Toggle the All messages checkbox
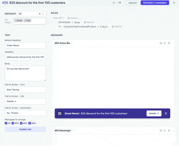179x146 pixels. [6, 123]
